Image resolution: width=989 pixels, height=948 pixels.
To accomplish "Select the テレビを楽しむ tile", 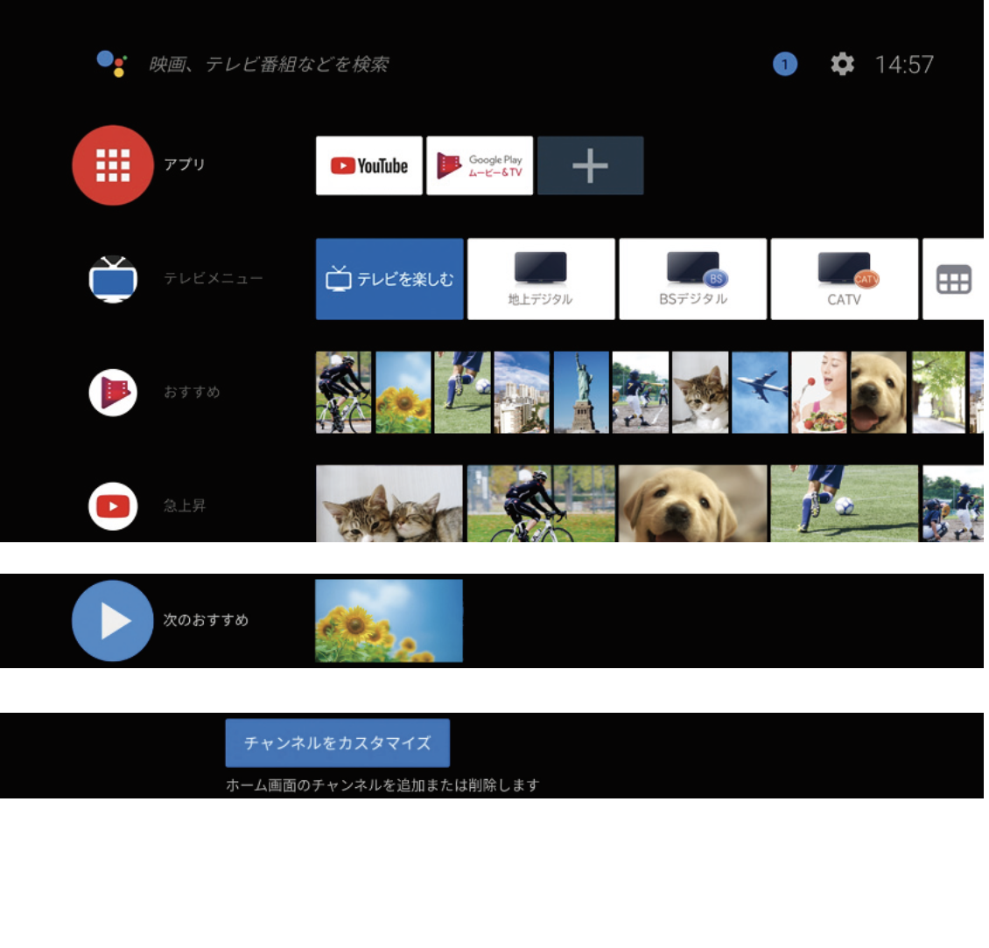I will pos(389,279).
